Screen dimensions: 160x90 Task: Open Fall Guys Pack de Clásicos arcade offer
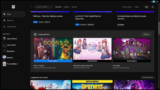[x=48, y=16]
